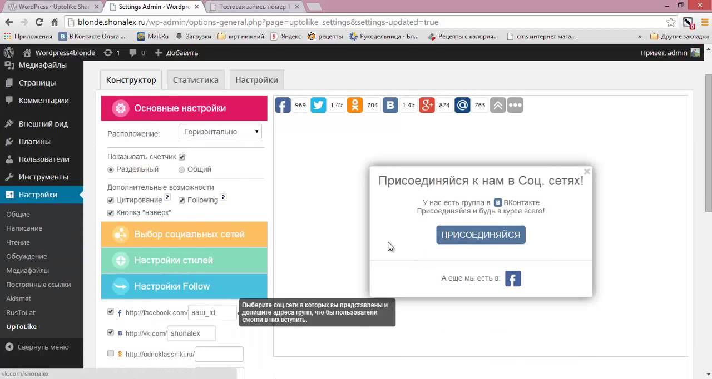Expand the Настройки стилей section
The height and width of the screenshot is (379, 712).
pyautogui.click(x=184, y=261)
